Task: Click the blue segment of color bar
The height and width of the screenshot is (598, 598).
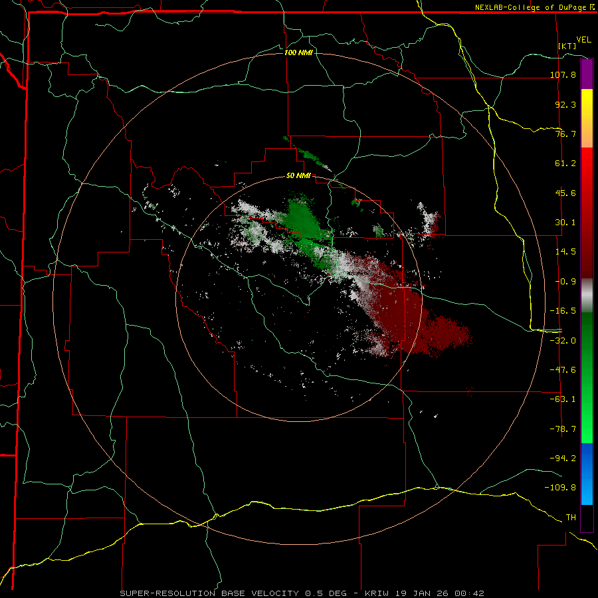Action: click(x=587, y=474)
